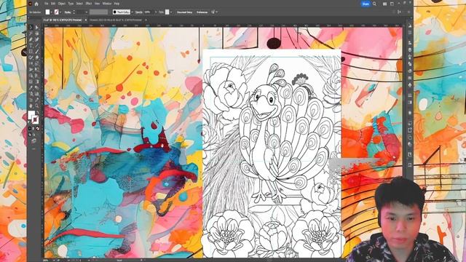This screenshot has width=466, height=262.
Task: Open the Arrange Documents icon
Action: [x=385, y=4]
